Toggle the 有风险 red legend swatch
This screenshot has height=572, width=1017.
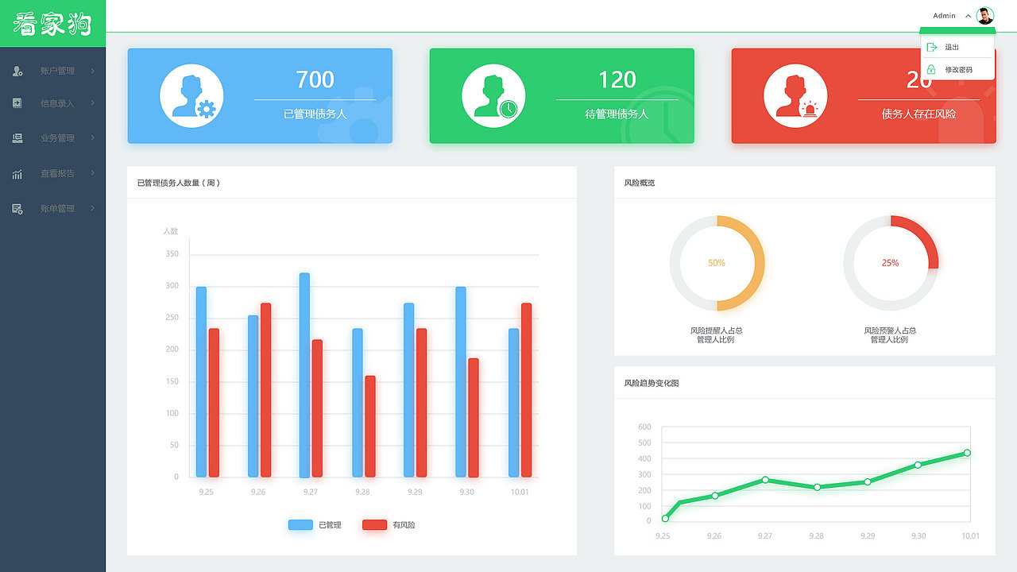click(374, 525)
